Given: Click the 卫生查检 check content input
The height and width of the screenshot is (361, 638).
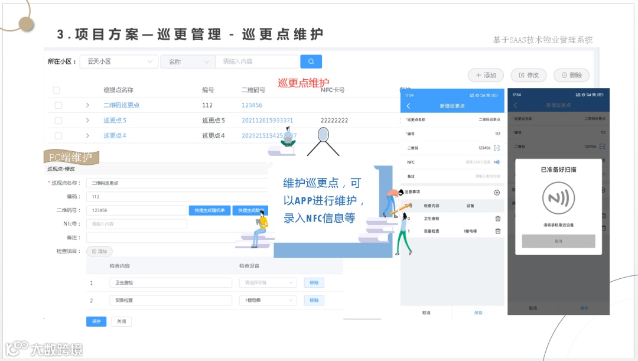Looking at the screenshot, I should pos(171,283).
